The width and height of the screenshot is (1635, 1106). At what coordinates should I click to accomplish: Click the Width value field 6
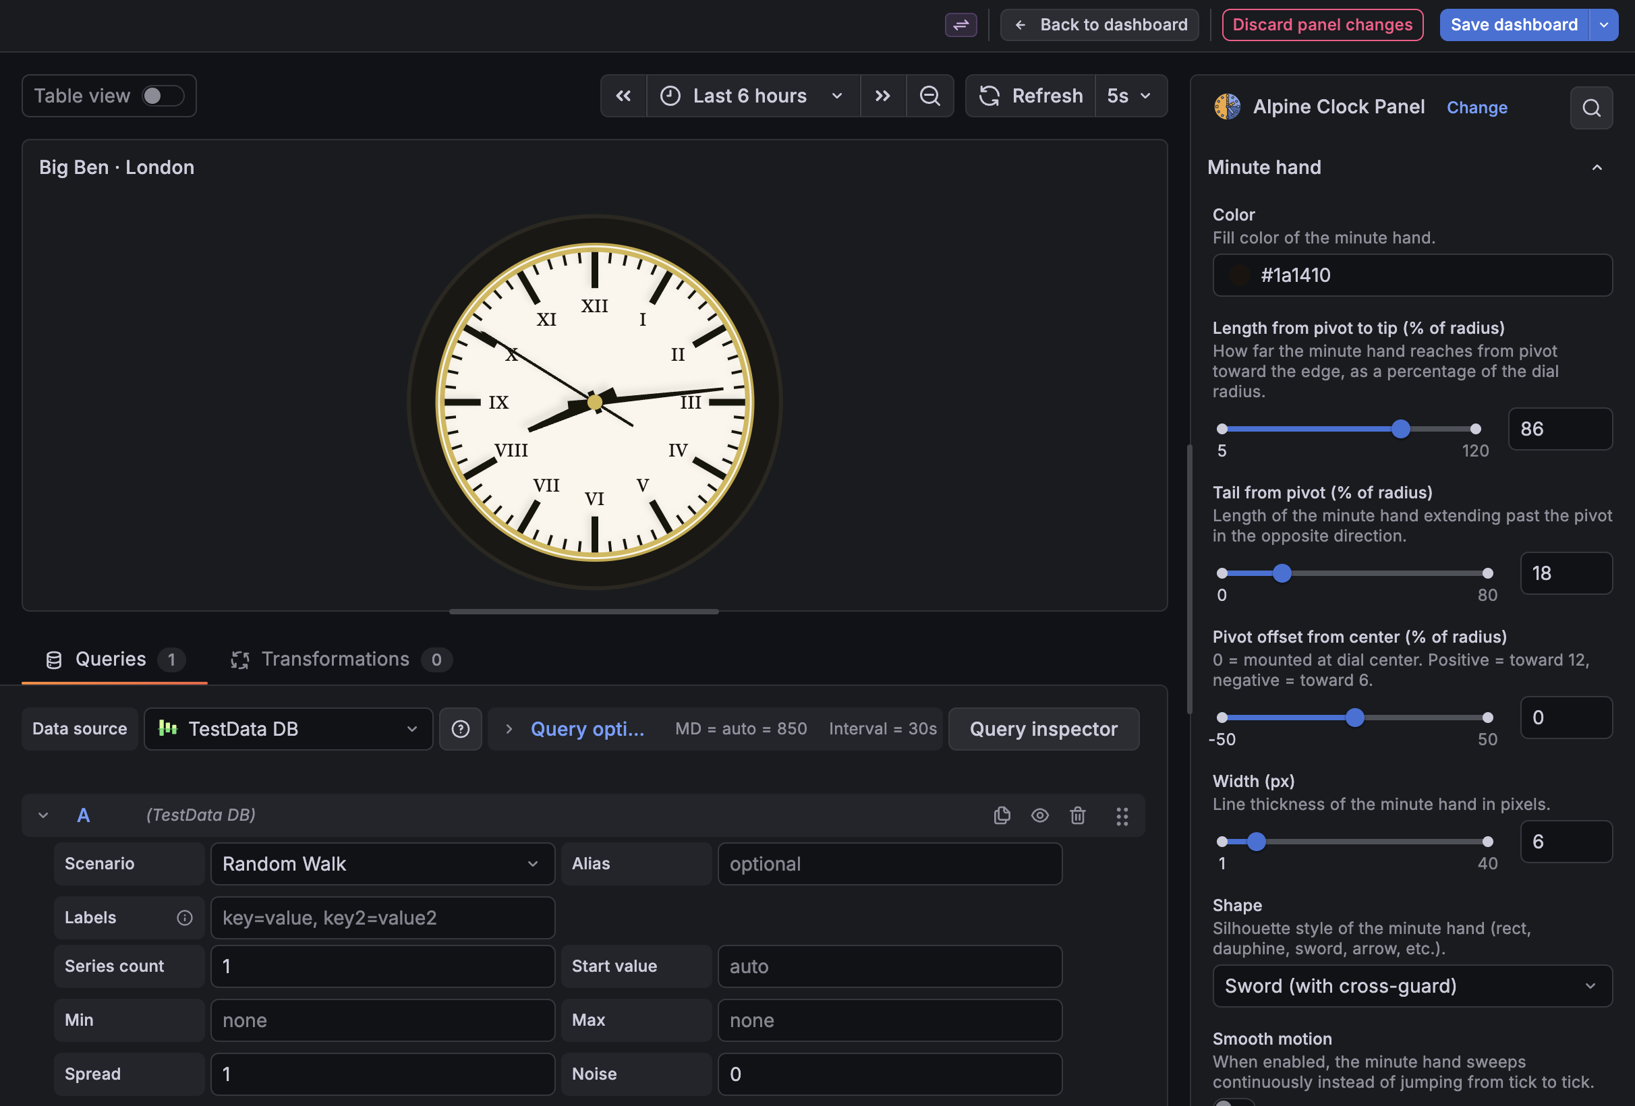pos(1566,842)
